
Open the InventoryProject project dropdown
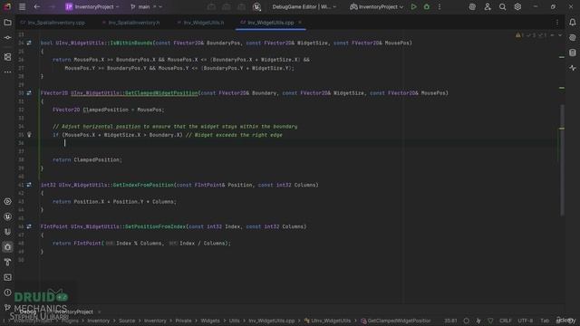tap(92, 6)
